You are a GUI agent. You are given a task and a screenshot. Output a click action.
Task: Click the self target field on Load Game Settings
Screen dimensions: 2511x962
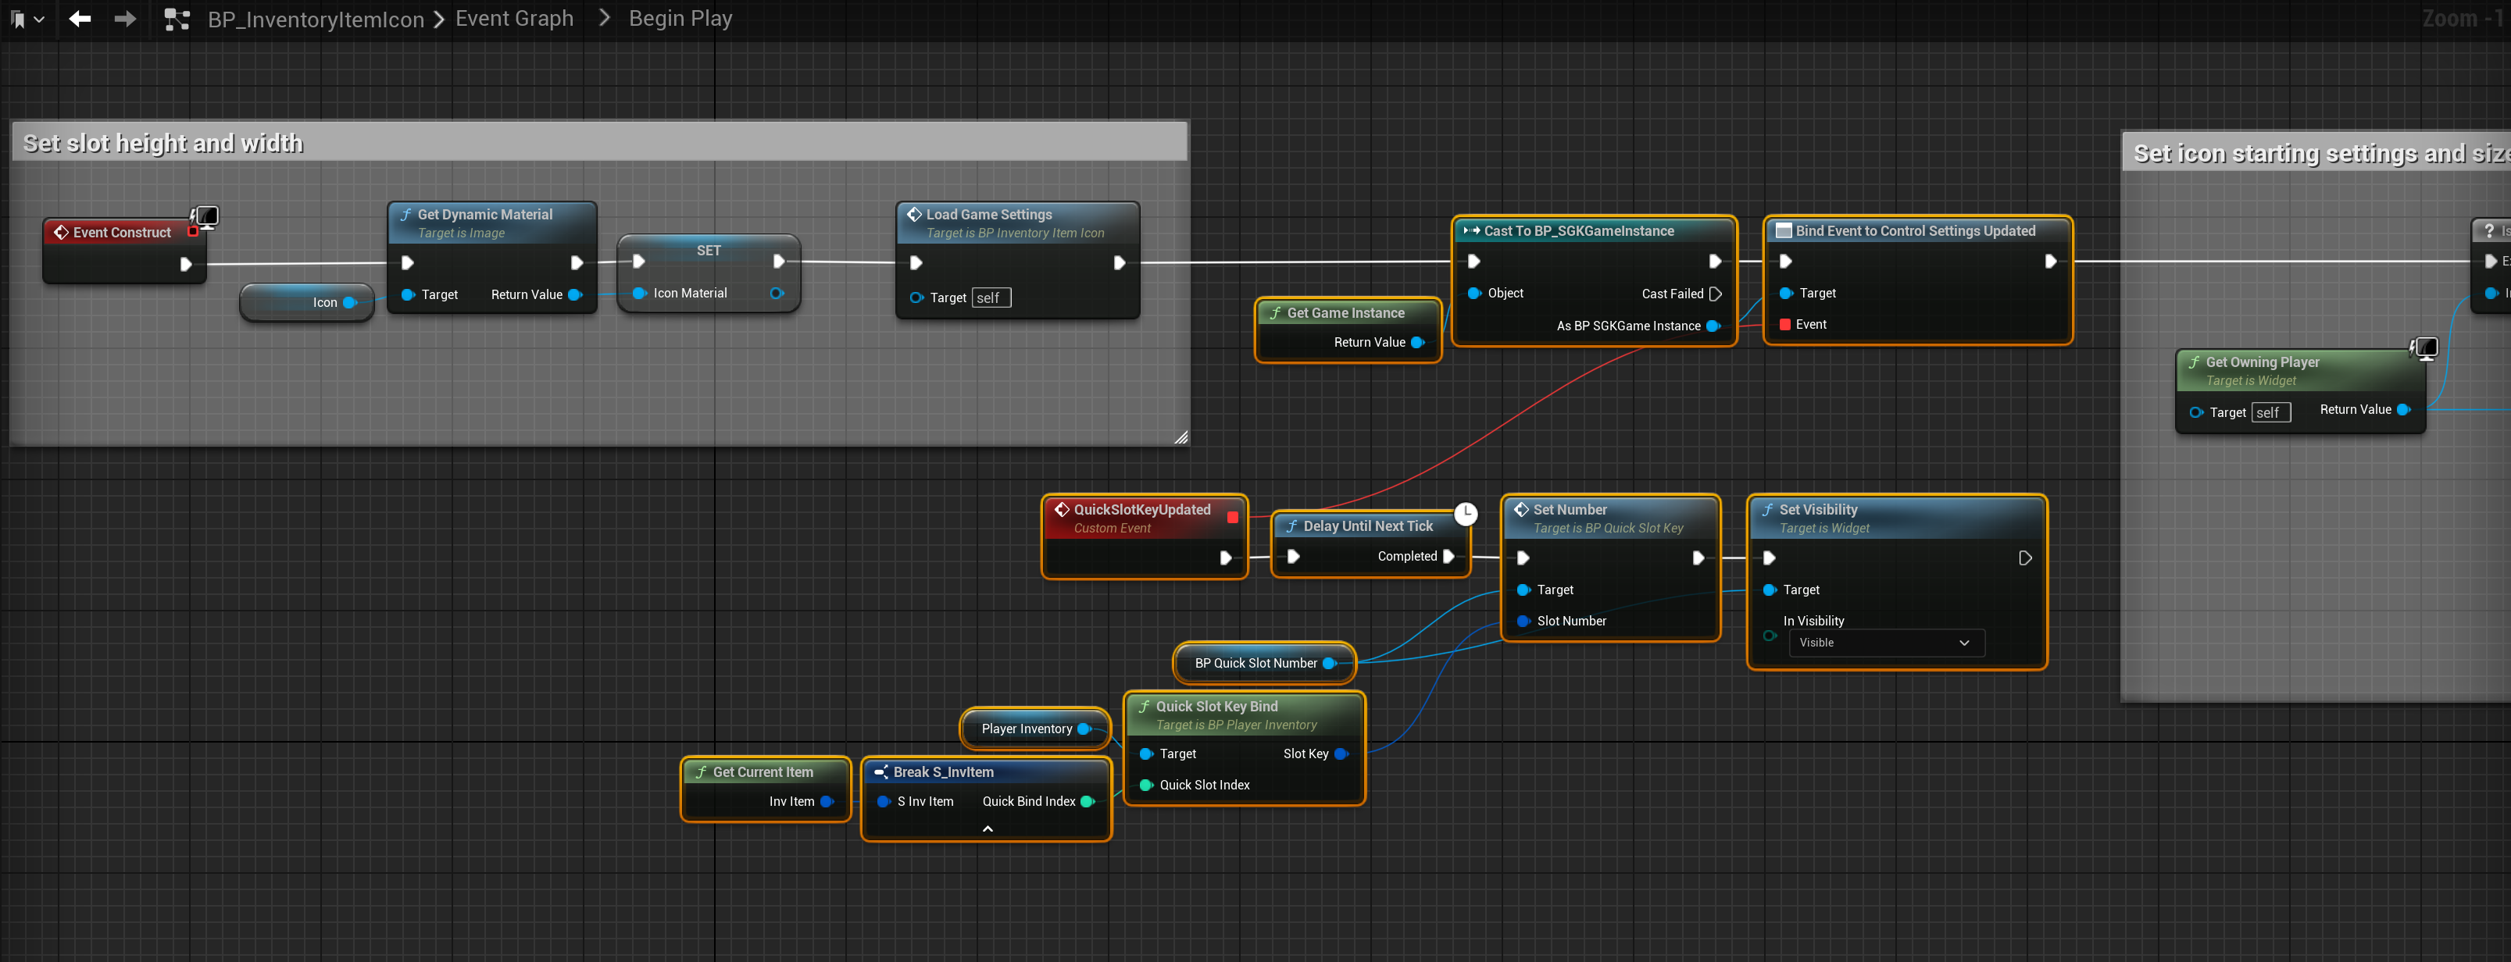pyautogui.click(x=991, y=298)
